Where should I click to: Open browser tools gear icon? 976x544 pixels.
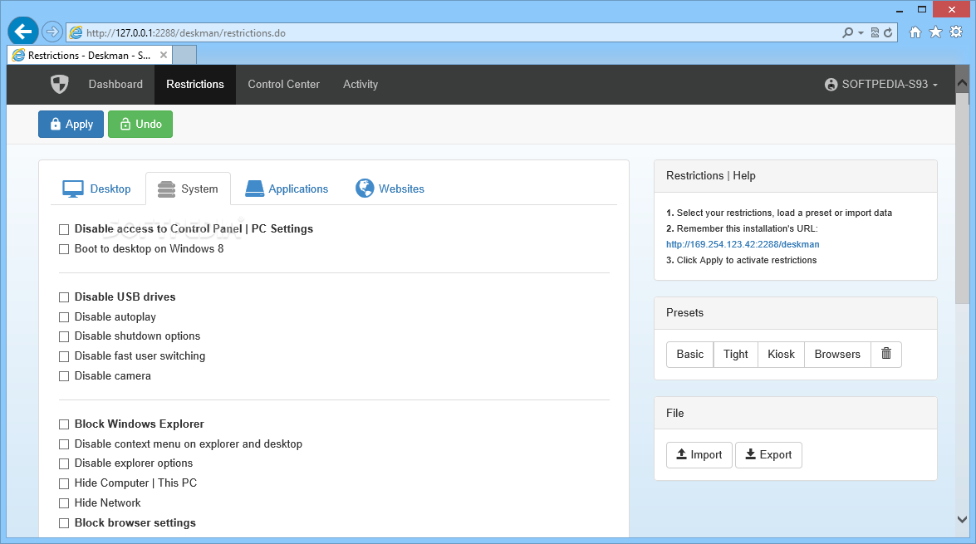pos(956,32)
